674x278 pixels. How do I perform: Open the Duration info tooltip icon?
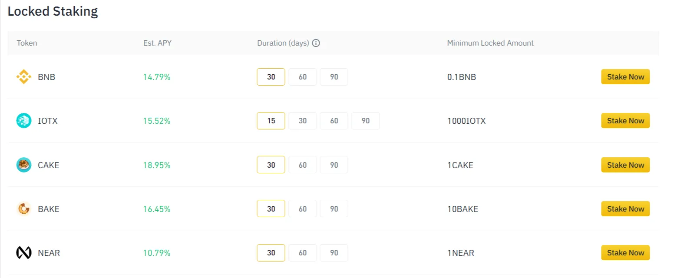click(x=316, y=43)
